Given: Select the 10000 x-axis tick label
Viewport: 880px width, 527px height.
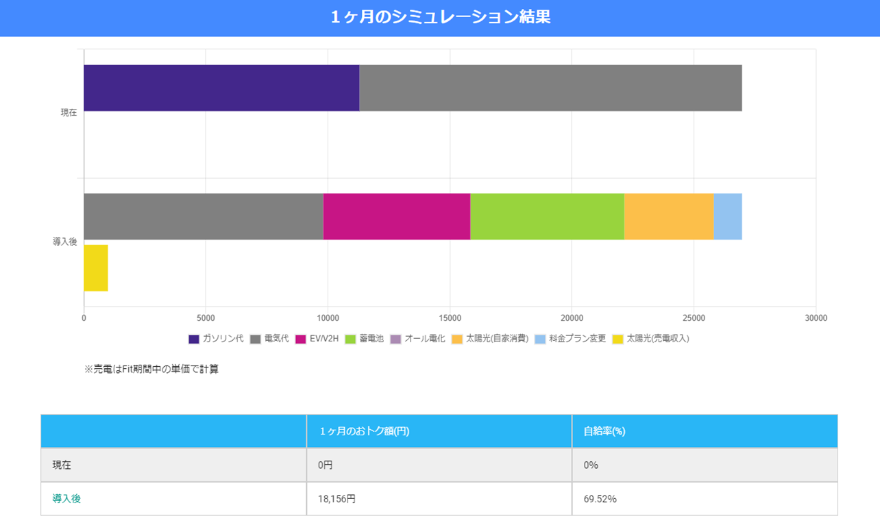Looking at the screenshot, I should (x=328, y=318).
